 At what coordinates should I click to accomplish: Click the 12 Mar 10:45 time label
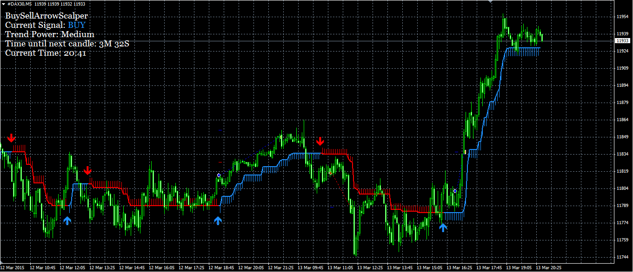pyautogui.click(x=42, y=268)
